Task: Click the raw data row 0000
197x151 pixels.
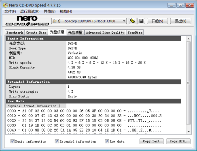Action: (x=83, y=111)
